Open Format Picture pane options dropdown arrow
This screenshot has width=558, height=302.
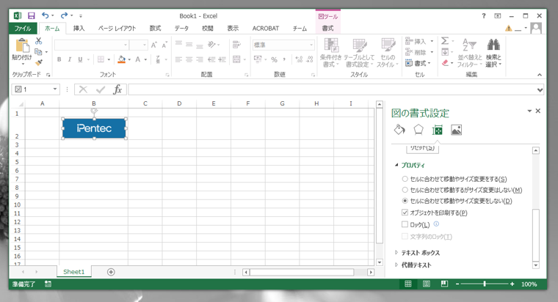coord(529,111)
